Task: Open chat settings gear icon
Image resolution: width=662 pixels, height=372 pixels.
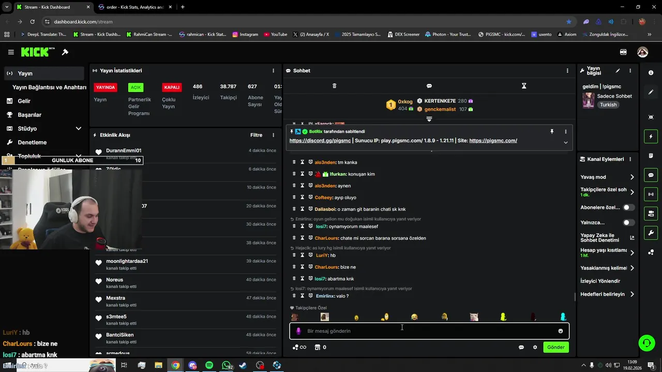Action: click(535, 347)
